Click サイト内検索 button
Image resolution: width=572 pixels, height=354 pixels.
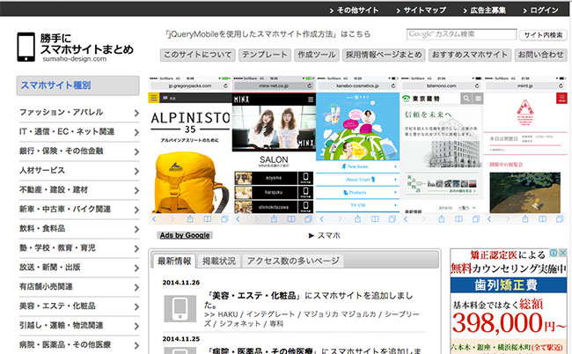543,35
